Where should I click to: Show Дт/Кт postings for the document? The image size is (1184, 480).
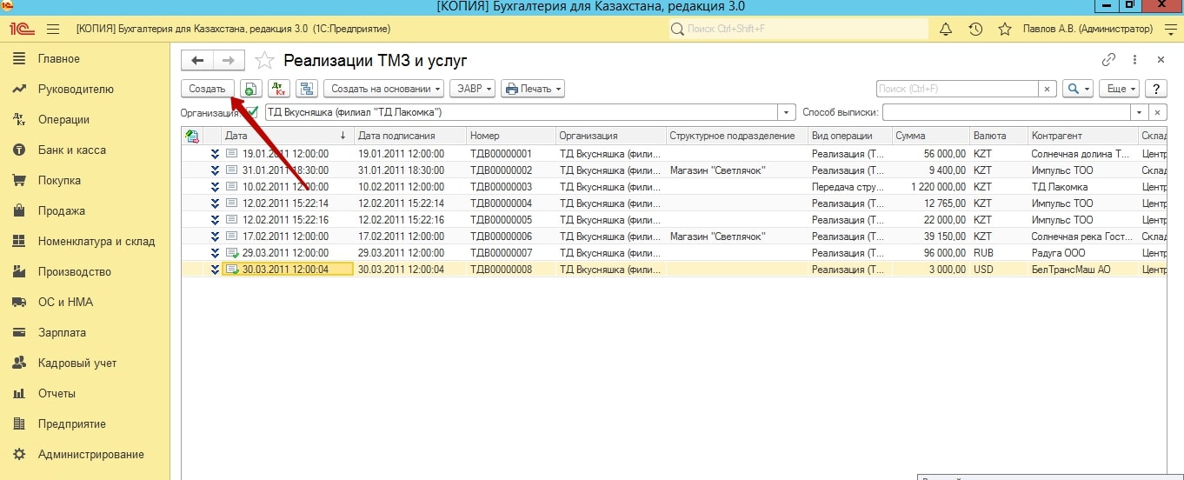tap(278, 89)
